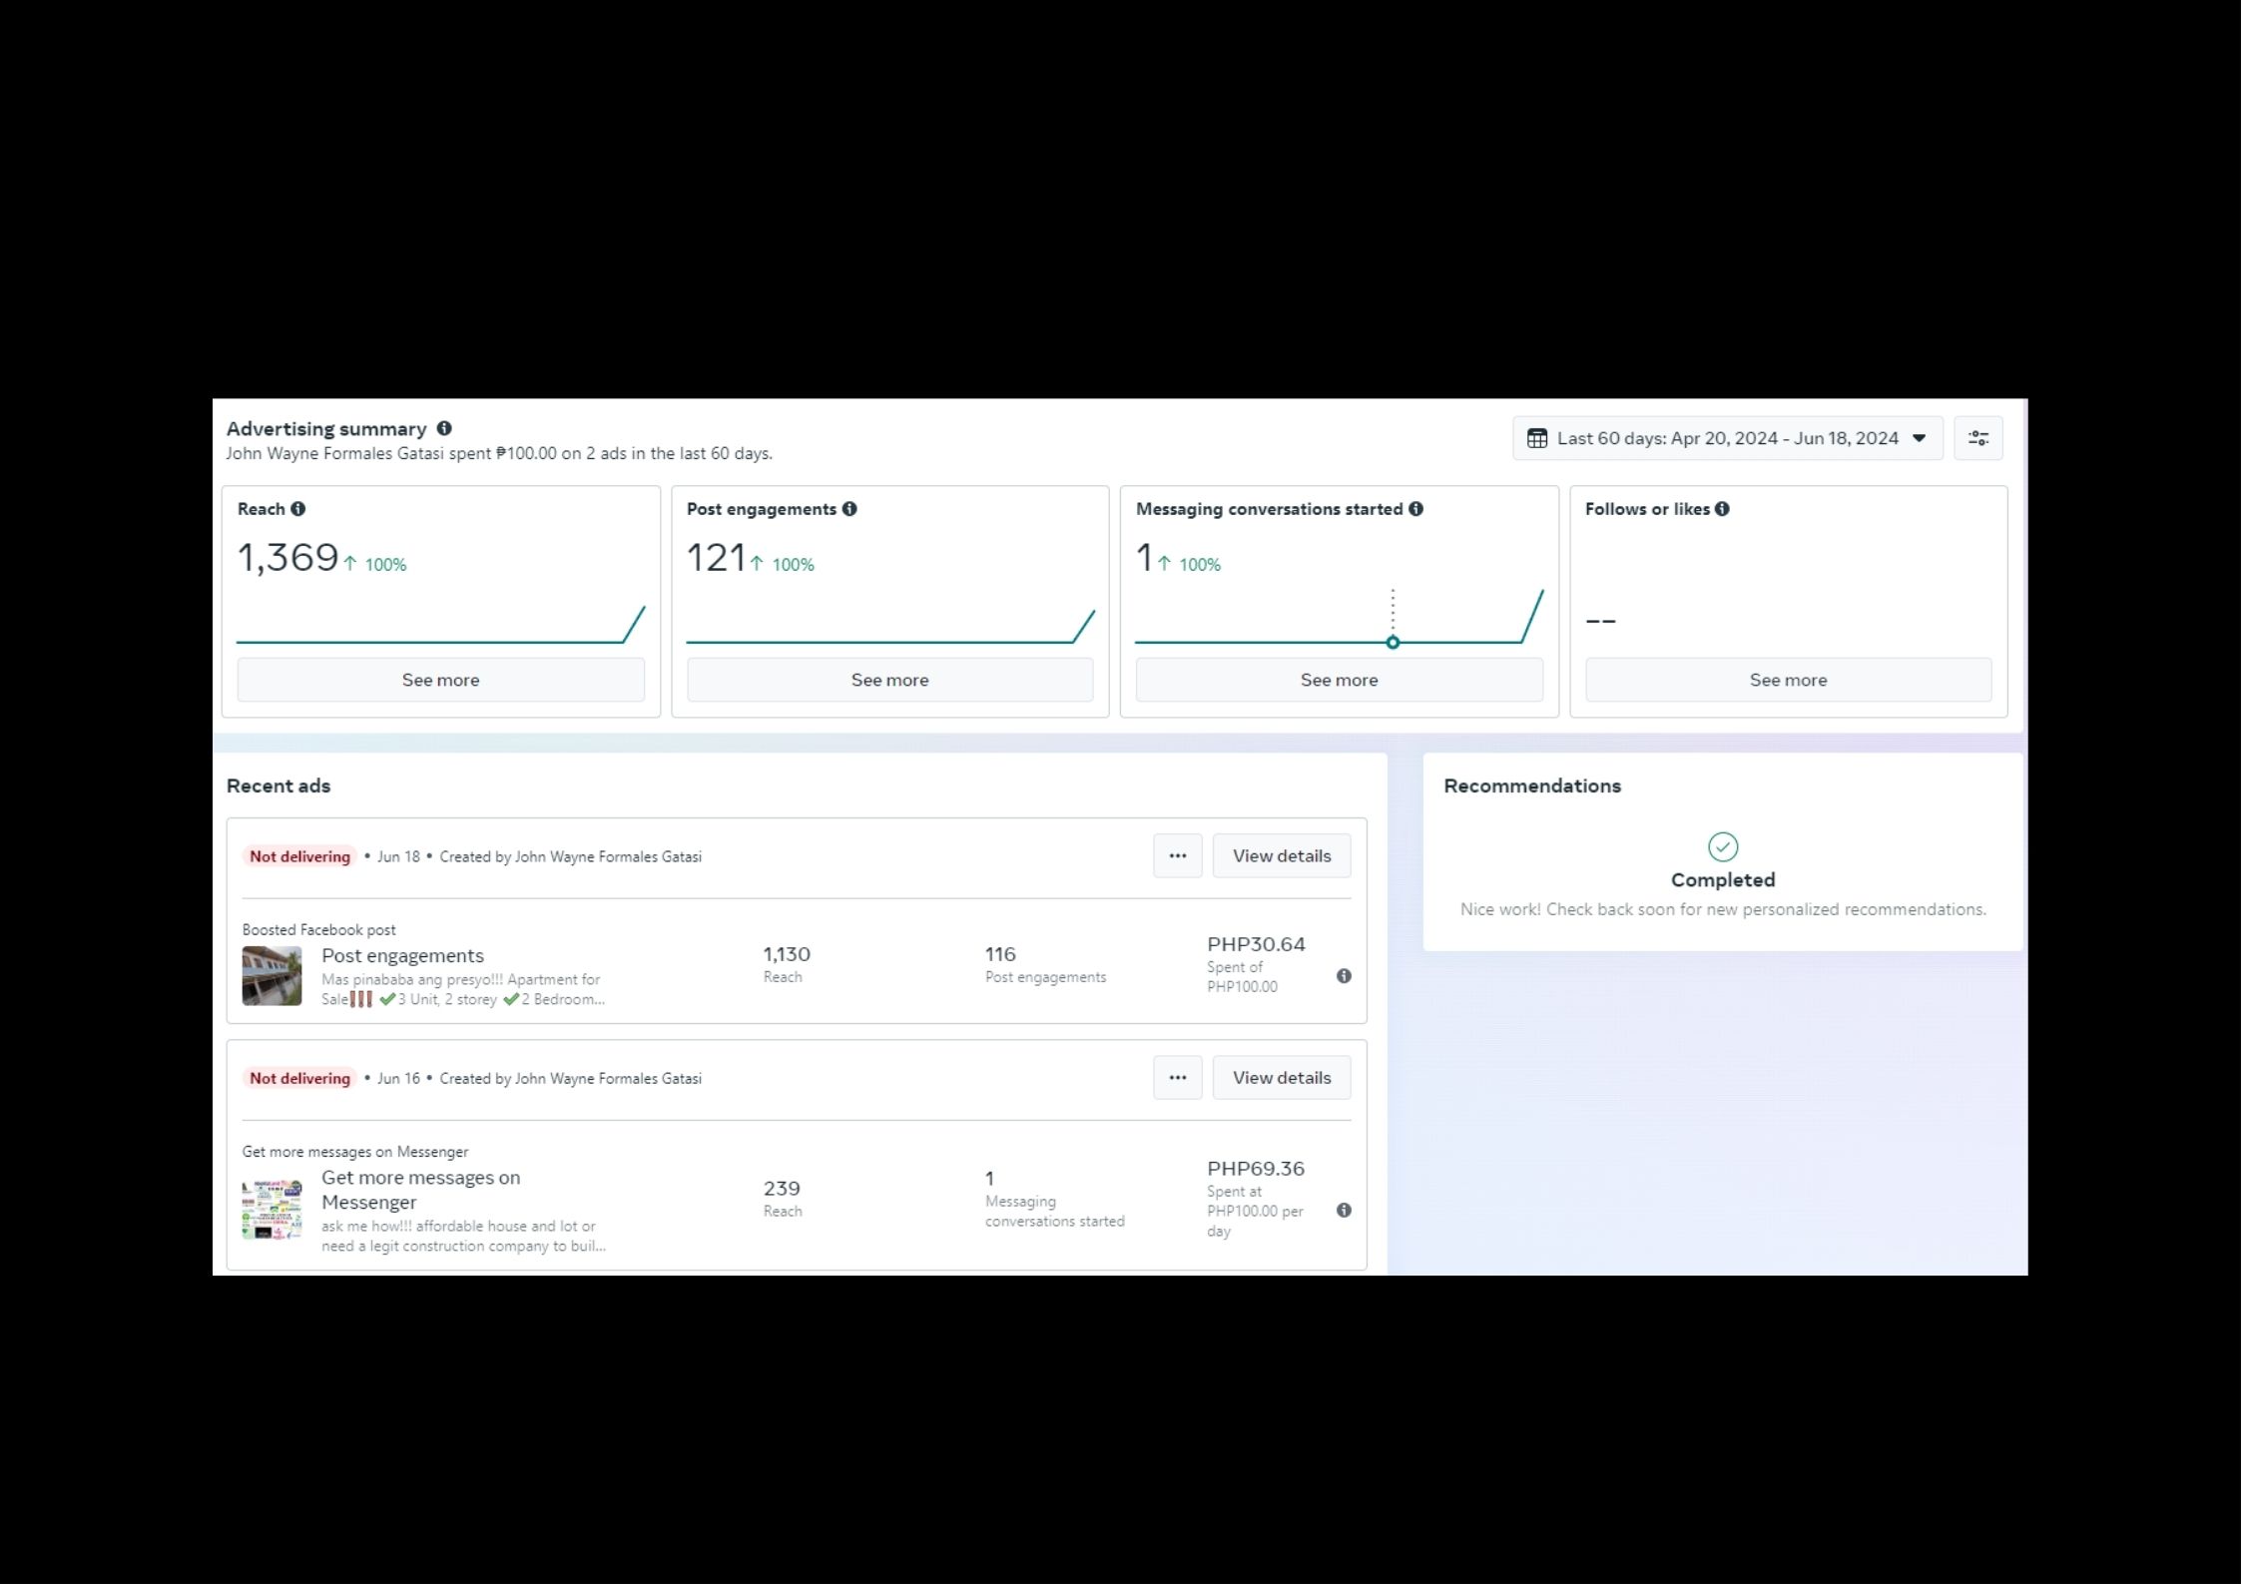Click See more under Follows or likes
This screenshot has height=1584, width=2241.
pyautogui.click(x=1788, y=680)
